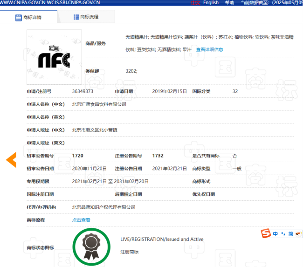The height and width of the screenshot is (267, 303).
Task: Click 点击查看 link for trademark process
Action: 81,220
